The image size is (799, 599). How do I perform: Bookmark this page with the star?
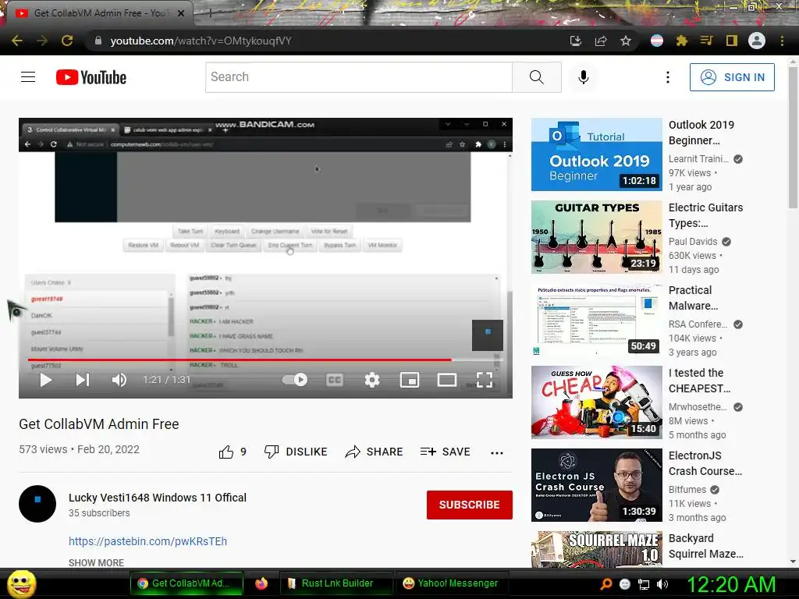(626, 41)
